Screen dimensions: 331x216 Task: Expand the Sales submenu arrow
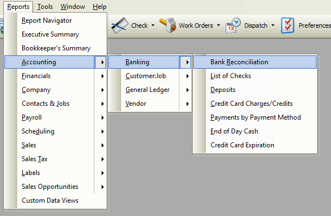tap(103, 145)
